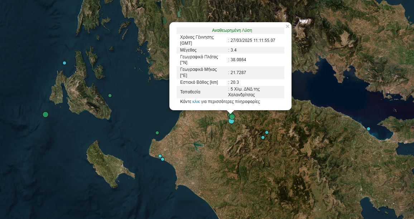Select the lower-right cyan marker on the western coast
This screenshot has height=219, width=414.
(163, 159)
